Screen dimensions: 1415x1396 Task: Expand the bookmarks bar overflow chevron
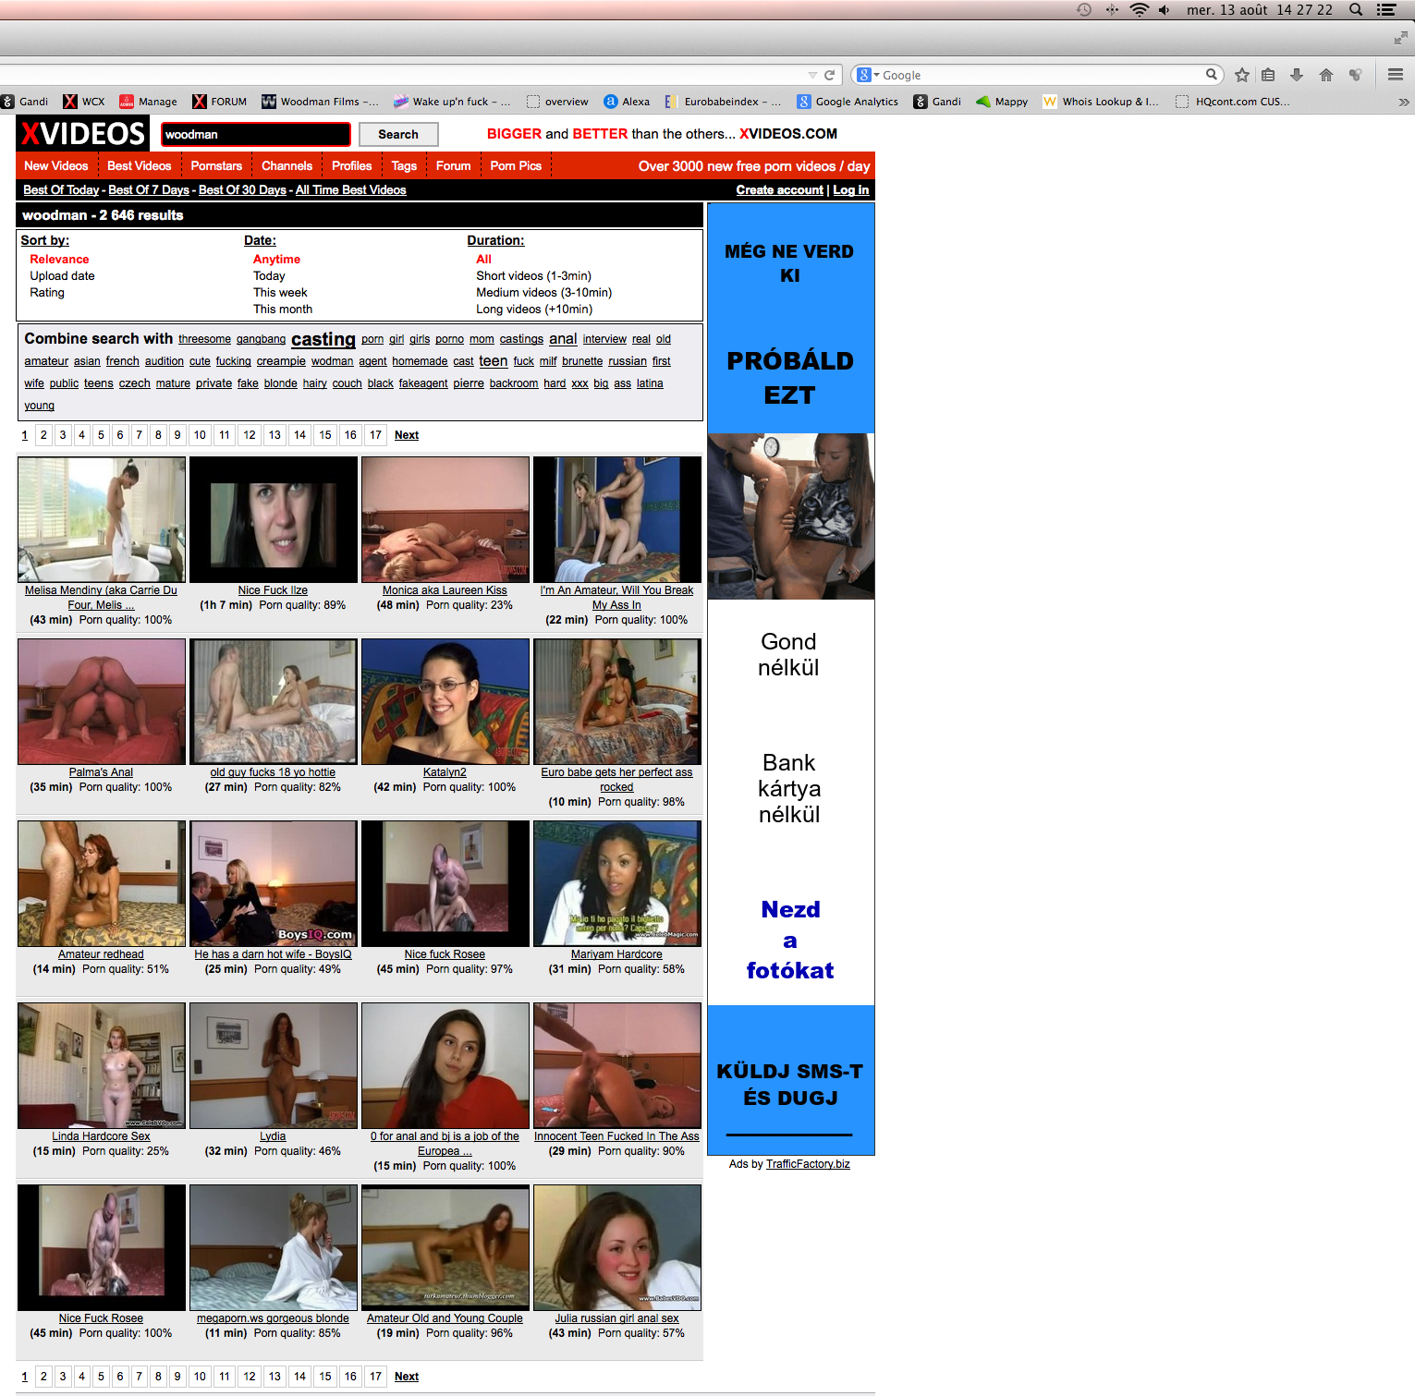(1403, 102)
